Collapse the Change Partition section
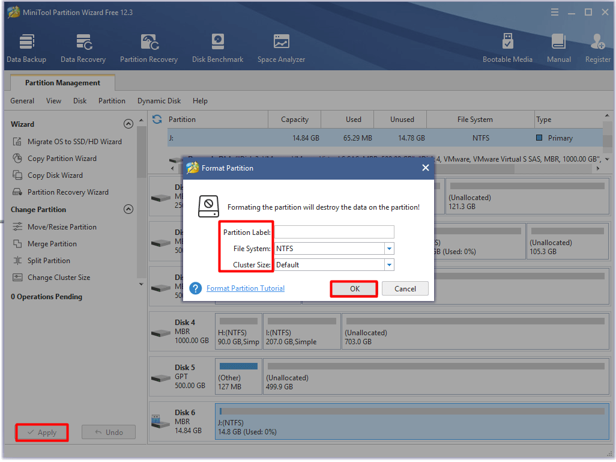The image size is (616, 462). (128, 209)
